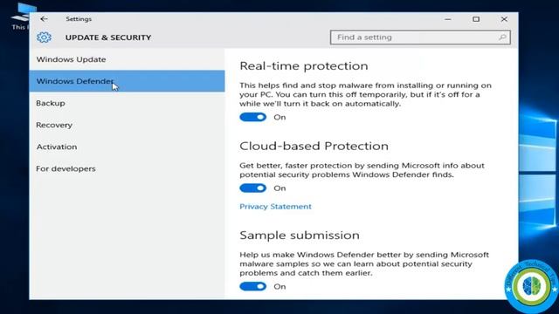Screen dimensions: 559x314
Task: Click the Update & Security gear icon
Action: [x=44, y=38]
